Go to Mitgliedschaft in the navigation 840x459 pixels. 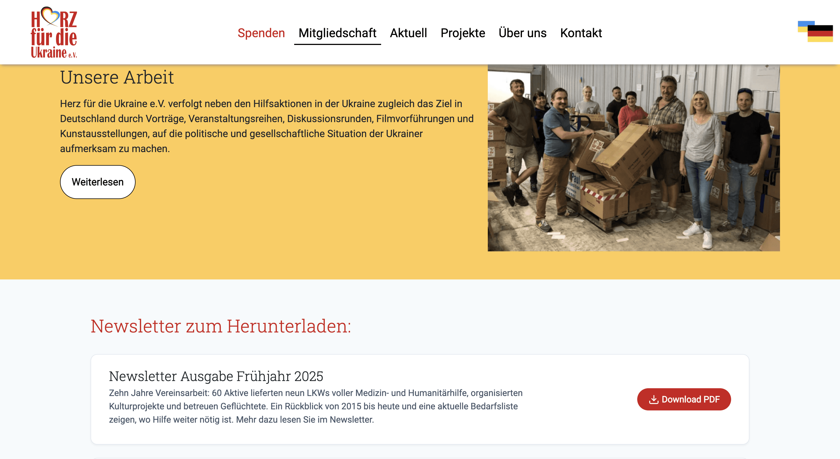coord(337,33)
